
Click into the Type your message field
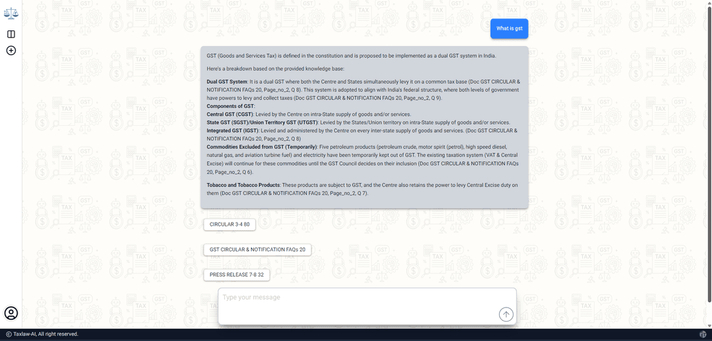(367, 306)
